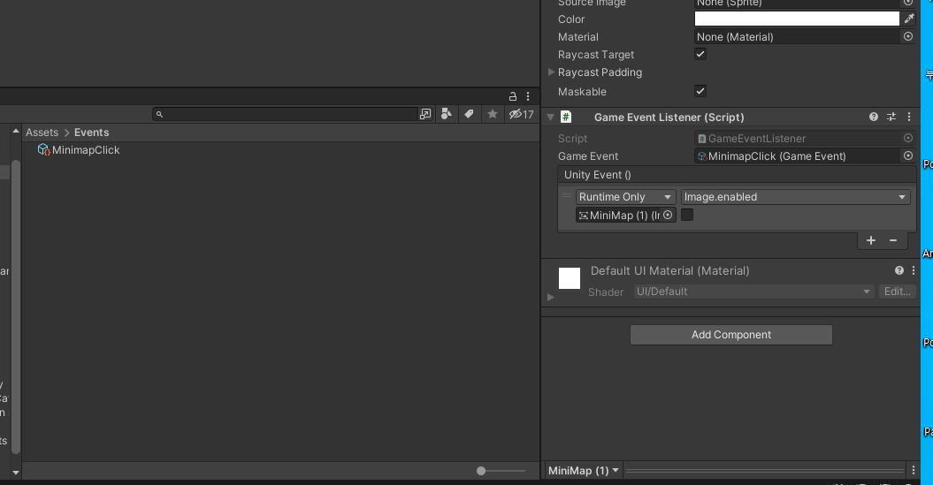Open Default UI Material help icon
The height and width of the screenshot is (485, 933).
(899, 270)
